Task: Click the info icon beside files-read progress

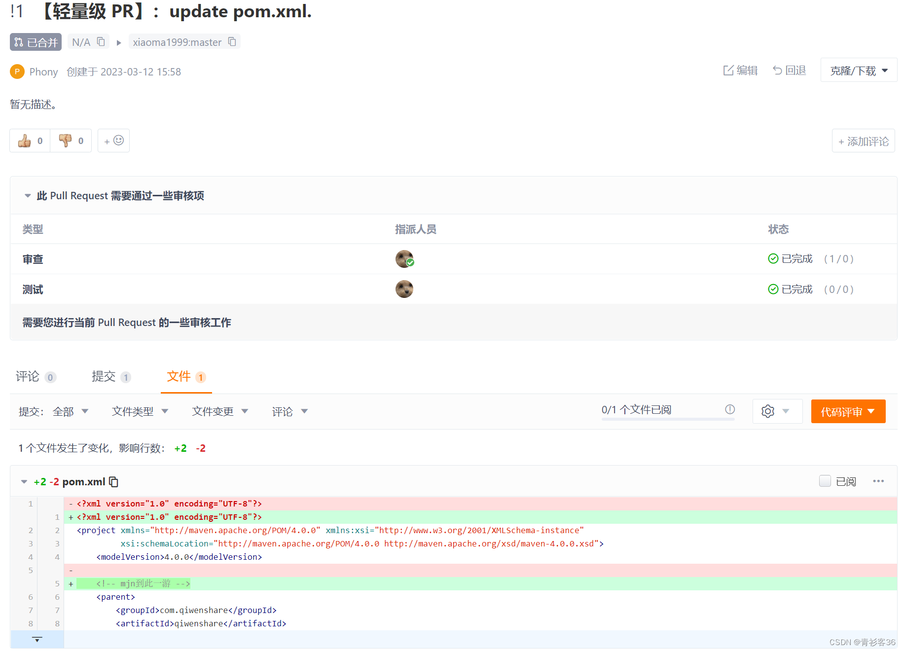Action: tap(730, 409)
